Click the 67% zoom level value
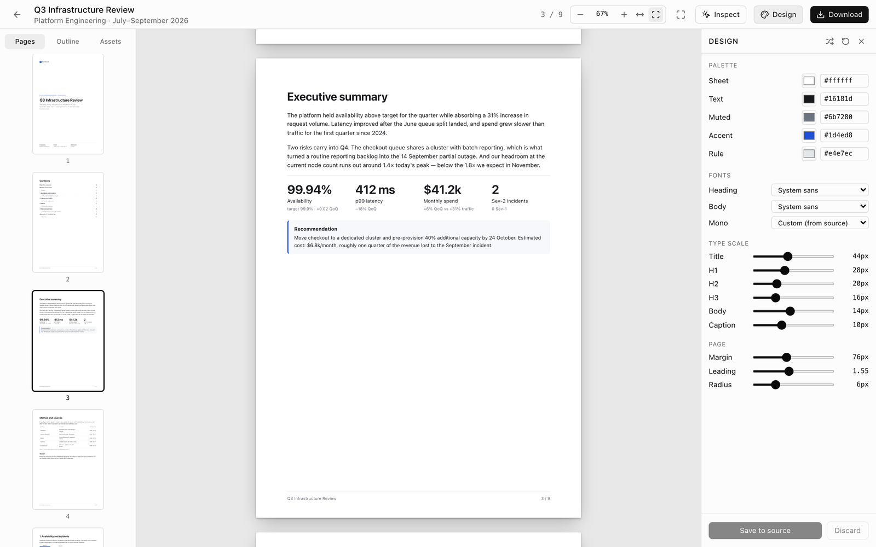Image resolution: width=876 pixels, height=547 pixels. 602,14
